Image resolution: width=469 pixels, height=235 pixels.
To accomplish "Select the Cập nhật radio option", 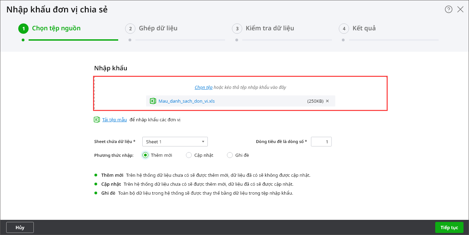I will (189, 155).
